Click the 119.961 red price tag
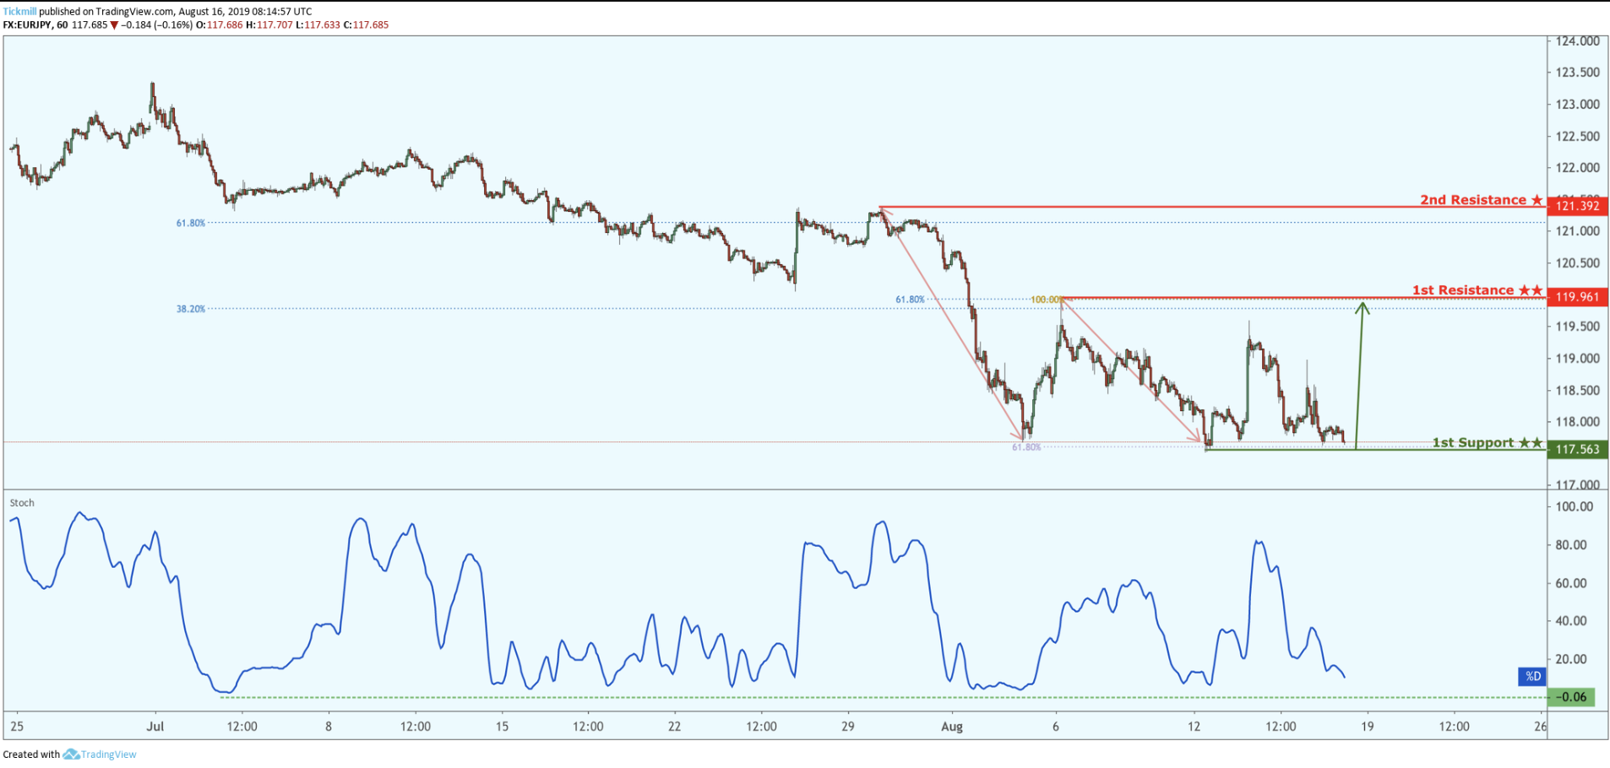This screenshot has width=1610, height=768. point(1577,297)
